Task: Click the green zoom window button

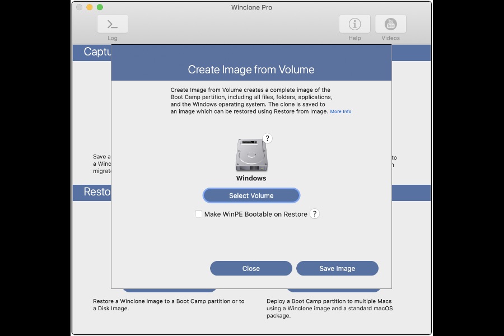Action: click(100, 7)
